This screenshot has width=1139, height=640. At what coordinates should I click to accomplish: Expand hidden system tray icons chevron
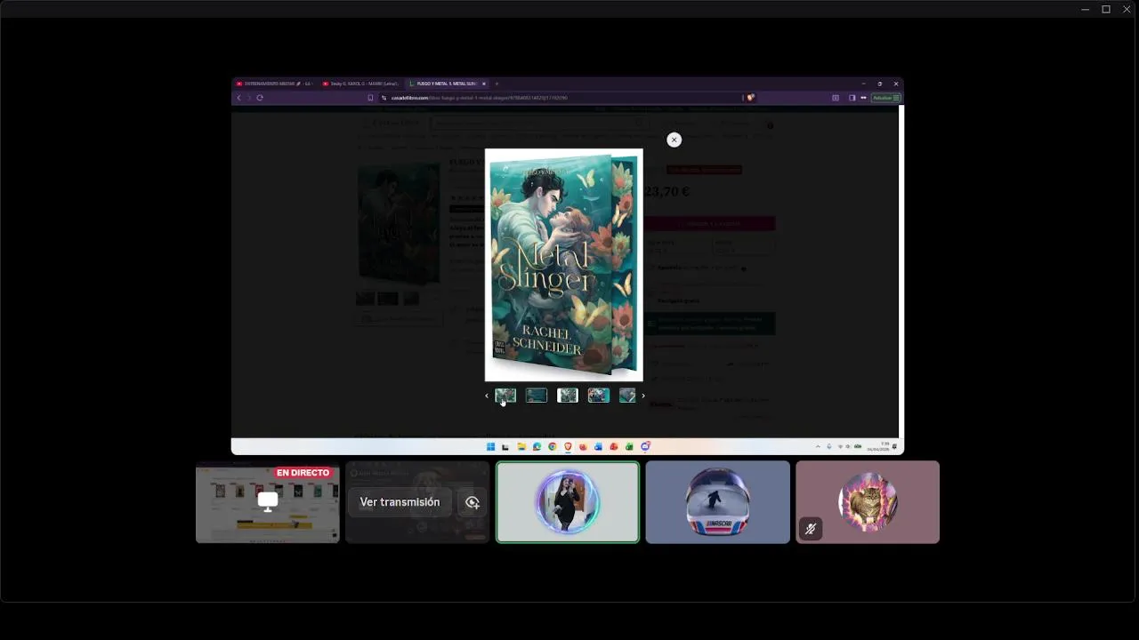pyautogui.click(x=818, y=446)
